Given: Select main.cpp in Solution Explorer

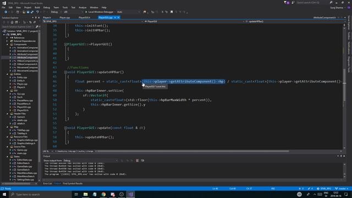Looking at the screenshot, I should 22,153.
